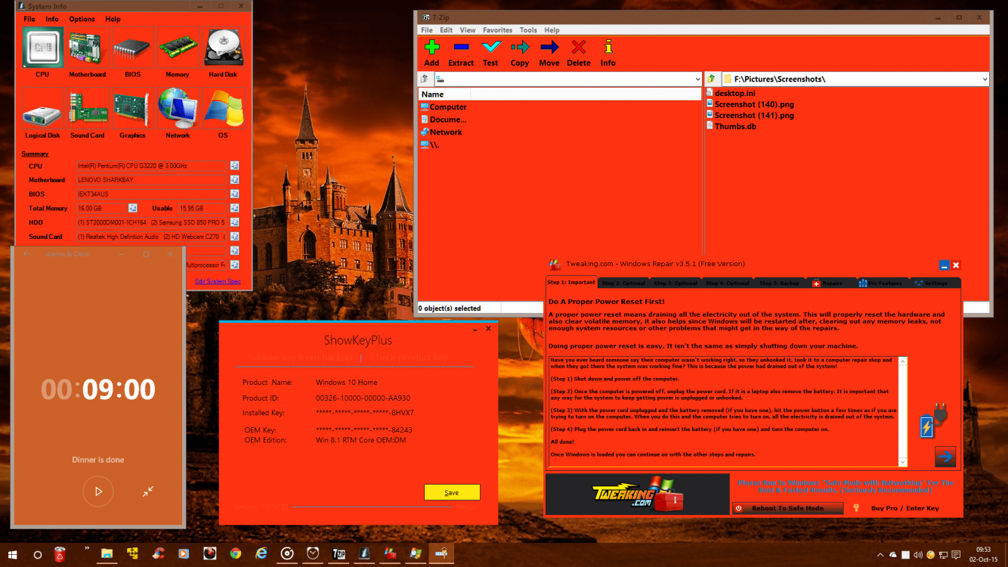Open the CPU category in System Info
1008x567 pixels.
coord(42,48)
